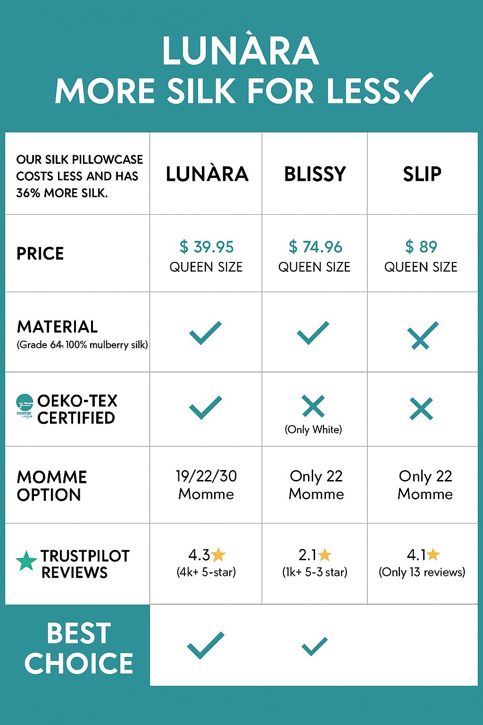483x725 pixels.
Task: Click the green Trustpilot star icon
Action: (26, 561)
